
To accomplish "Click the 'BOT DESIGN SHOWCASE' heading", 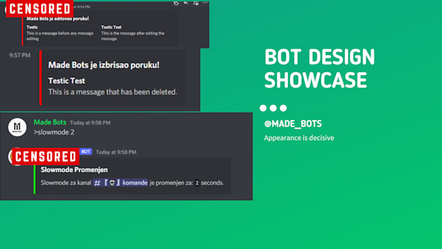I will [320, 68].
